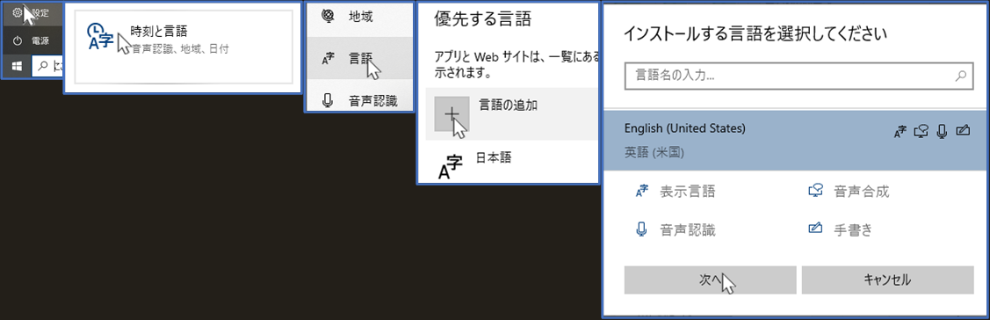Click the 音声合成 legend icon
The height and width of the screenshot is (320, 990).
815,191
